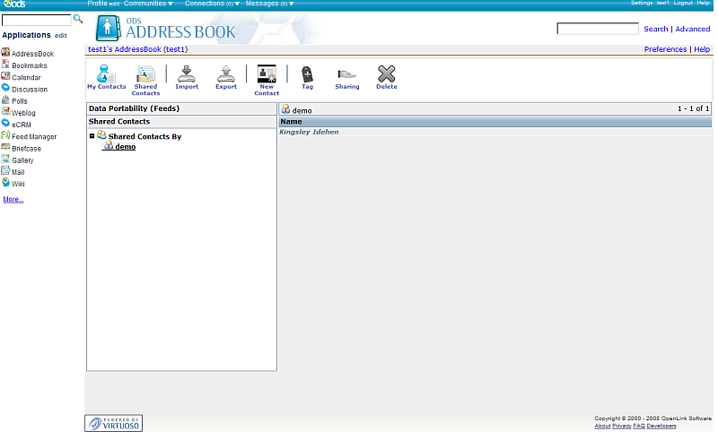The image size is (718, 440).
Task: Open the Kingsley Idehen contact row
Action: pos(309,132)
